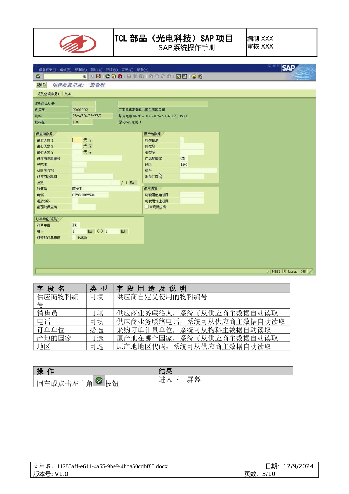Click the 电话 field with 0758-2865594
The width and height of the screenshot is (349, 494).
pyautogui.click(x=90, y=195)
